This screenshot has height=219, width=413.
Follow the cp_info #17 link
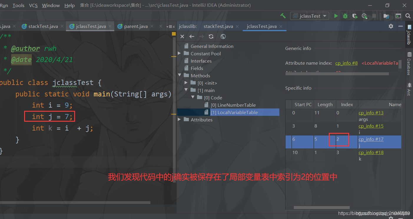coord(371,139)
